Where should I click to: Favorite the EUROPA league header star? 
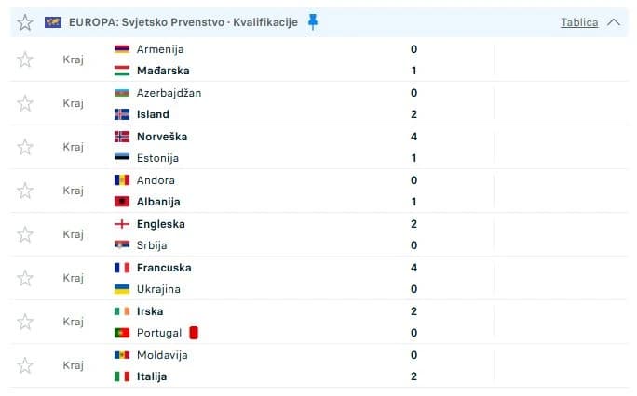click(25, 22)
